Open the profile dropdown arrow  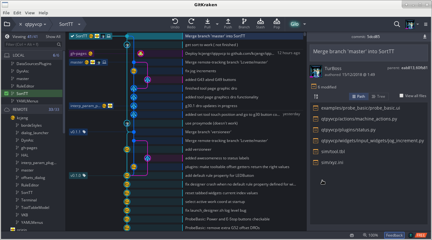[417, 24]
